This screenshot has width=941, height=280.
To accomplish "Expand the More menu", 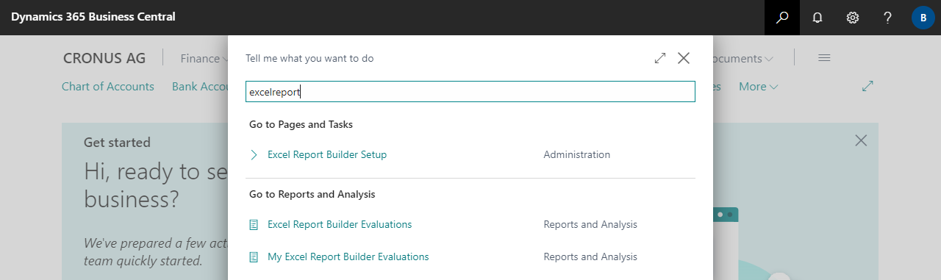I will pyautogui.click(x=758, y=86).
